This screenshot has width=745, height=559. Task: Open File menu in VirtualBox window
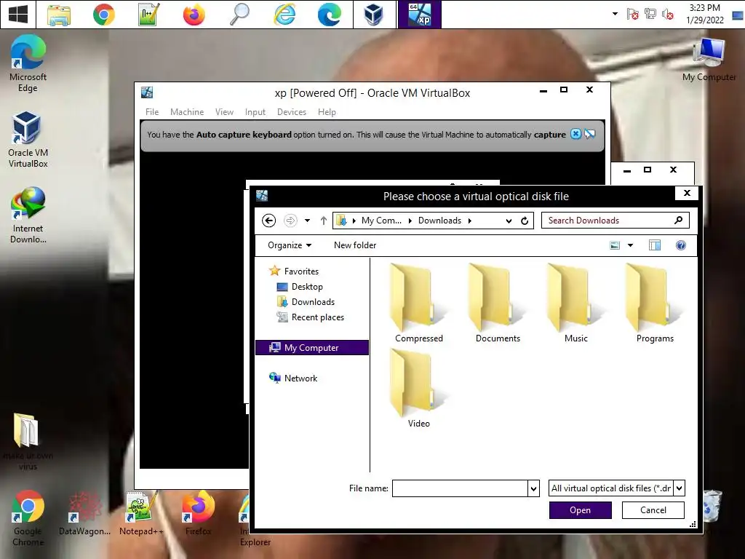[x=152, y=111]
